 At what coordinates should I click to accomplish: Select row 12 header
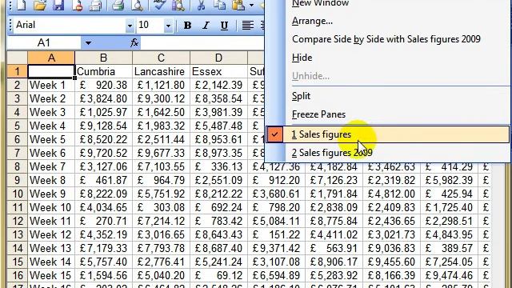click(x=17, y=221)
